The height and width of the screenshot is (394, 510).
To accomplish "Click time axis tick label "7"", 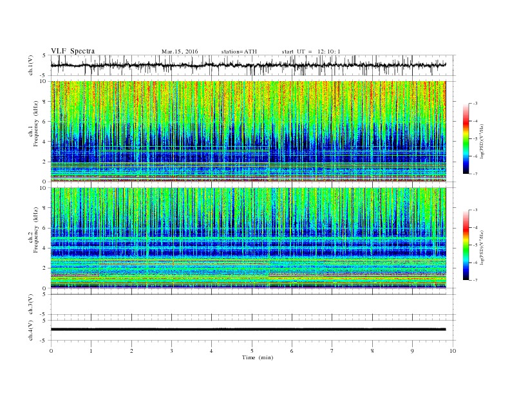I will pos(332,351).
